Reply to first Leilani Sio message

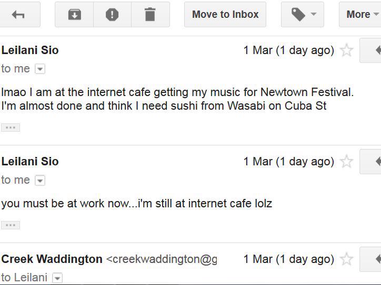(373, 50)
